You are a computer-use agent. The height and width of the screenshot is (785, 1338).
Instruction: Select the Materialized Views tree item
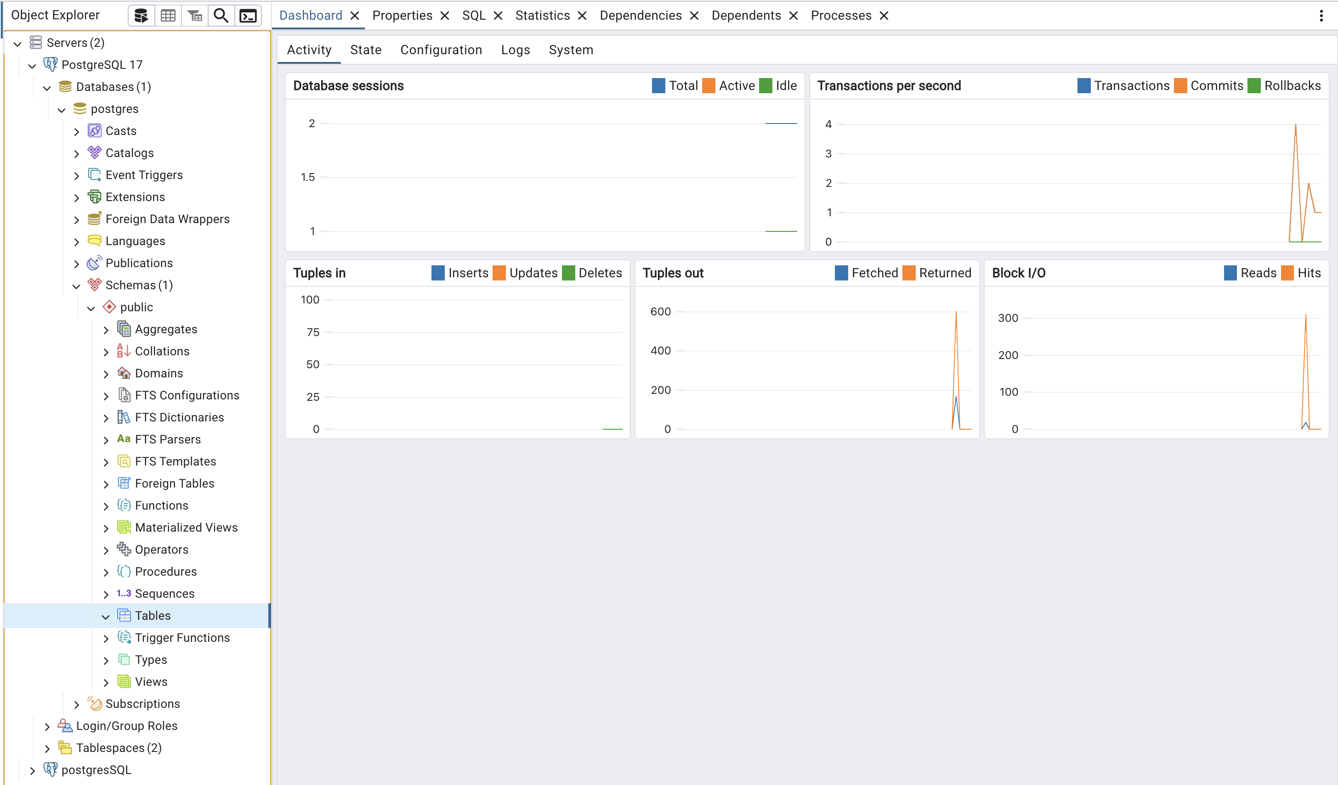pos(186,527)
